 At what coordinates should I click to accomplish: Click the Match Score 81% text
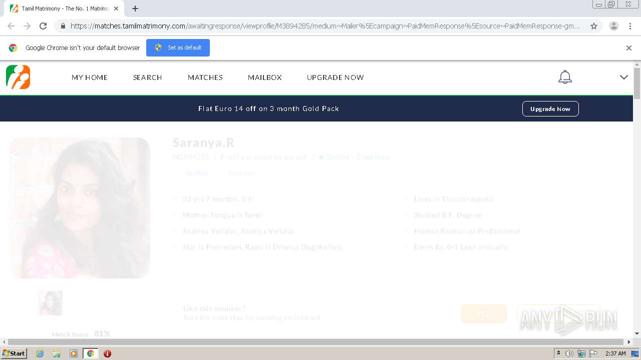(x=81, y=333)
